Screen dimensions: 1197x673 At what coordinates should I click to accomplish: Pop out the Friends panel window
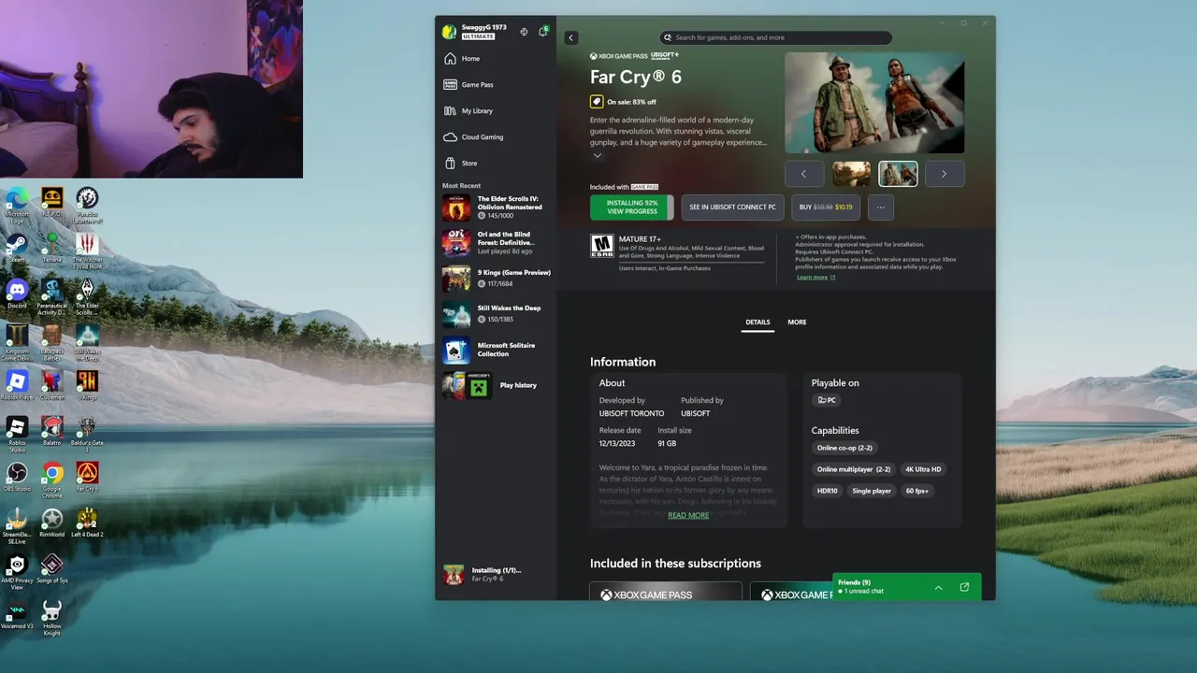964,587
